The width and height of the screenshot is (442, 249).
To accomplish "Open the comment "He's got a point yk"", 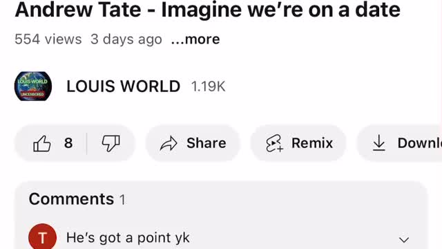I will tap(128, 238).
